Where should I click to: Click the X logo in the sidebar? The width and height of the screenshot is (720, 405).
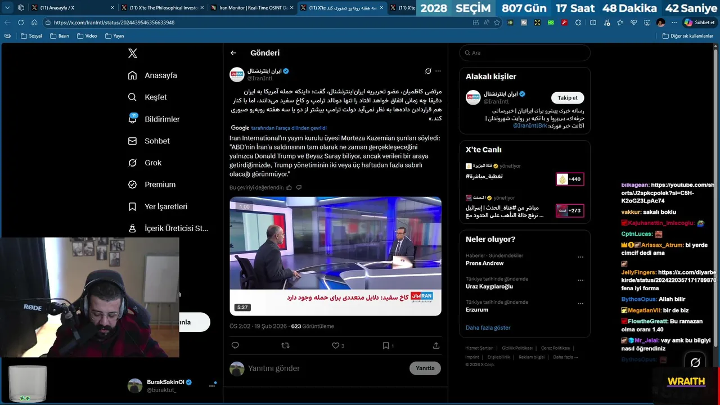point(133,53)
